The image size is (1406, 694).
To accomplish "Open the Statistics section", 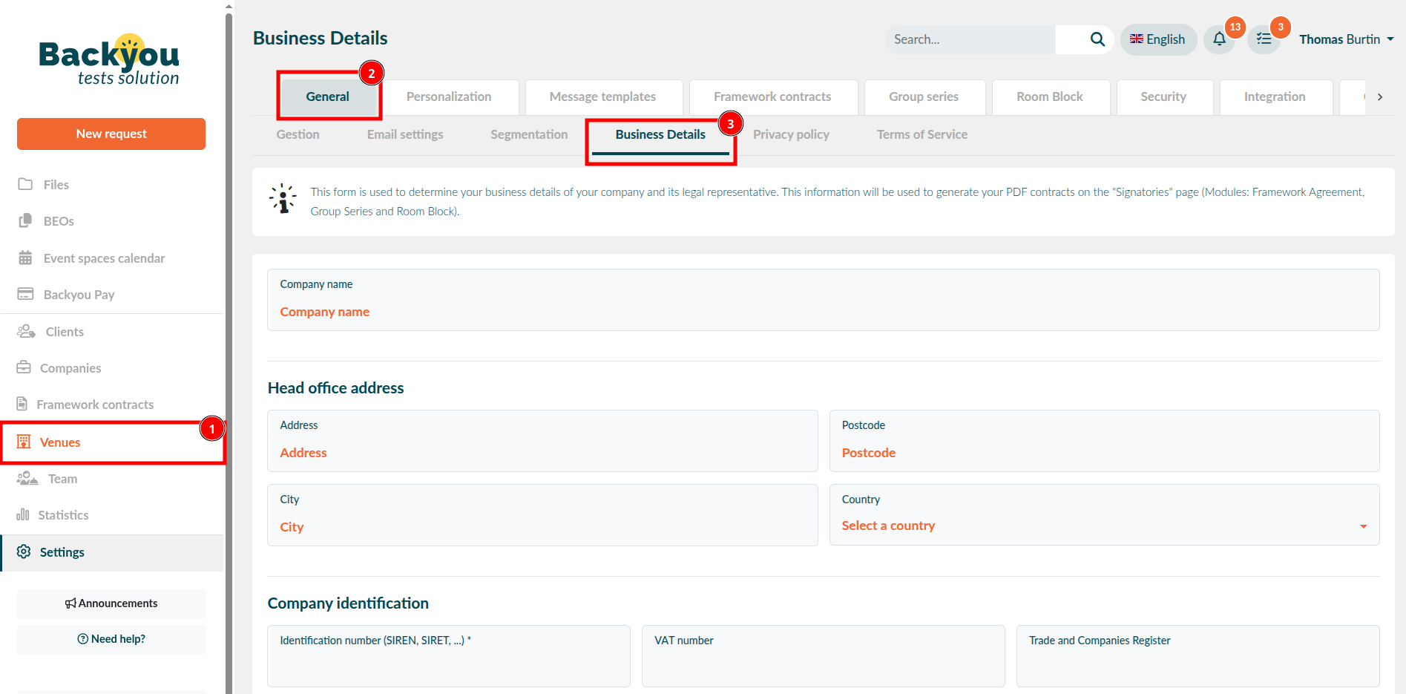I will tap(63, 515).
